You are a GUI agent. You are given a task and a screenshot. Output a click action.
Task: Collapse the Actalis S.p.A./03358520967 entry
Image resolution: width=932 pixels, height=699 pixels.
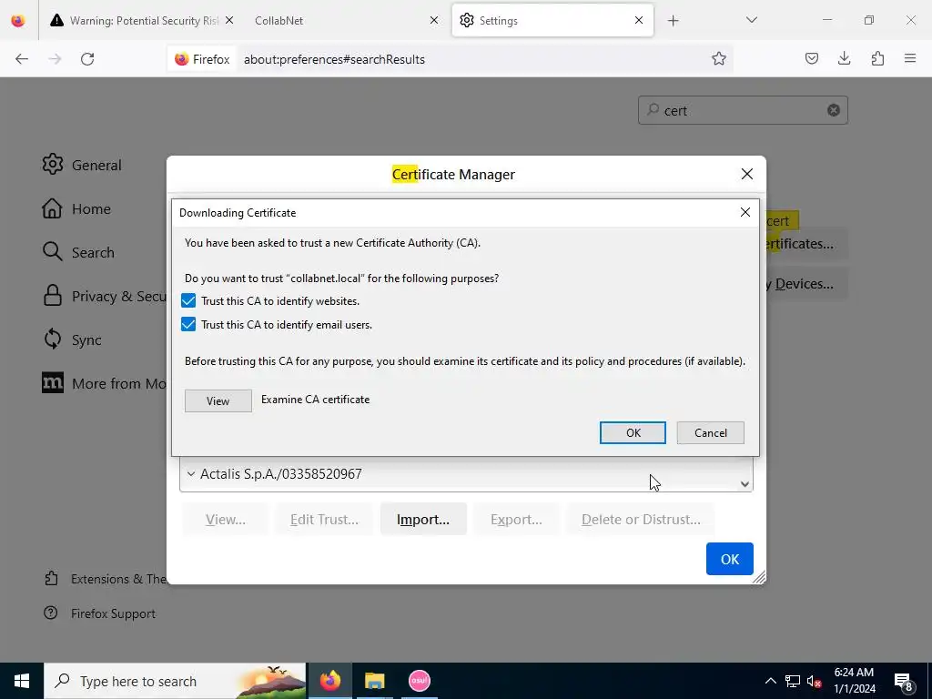coord(191,473)
